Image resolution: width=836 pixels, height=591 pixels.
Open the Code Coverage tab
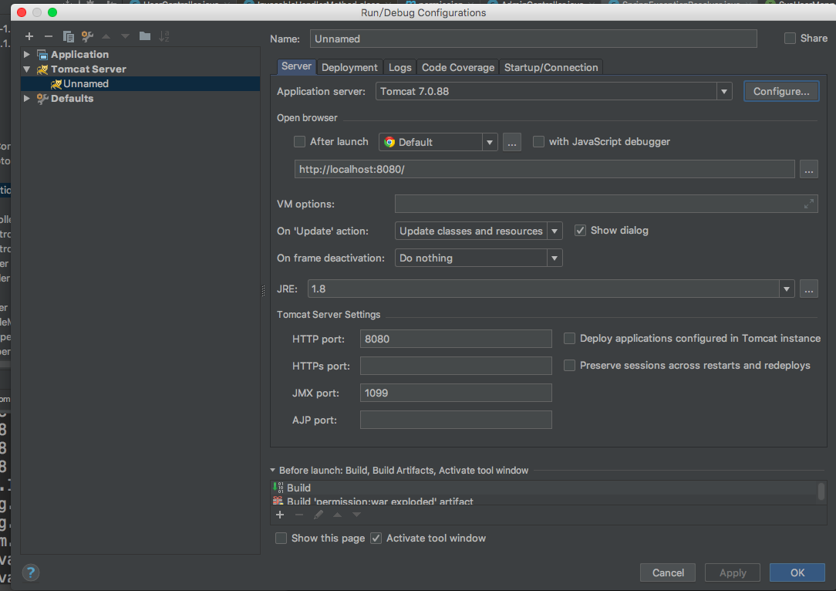pyautogui.click(x=458, y=67)
